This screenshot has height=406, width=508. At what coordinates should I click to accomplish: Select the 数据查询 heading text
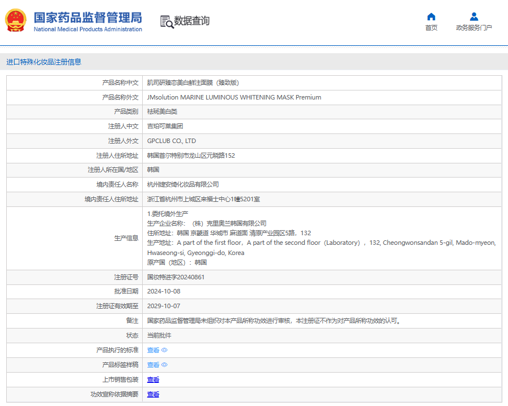point(192,21)
